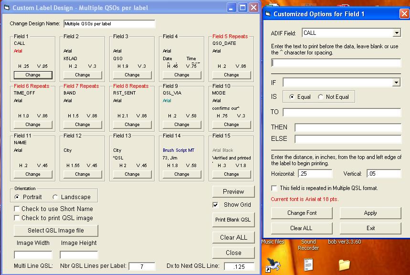
Task: Click Clear ALL in Customized Options window
Action: point(302,228)
